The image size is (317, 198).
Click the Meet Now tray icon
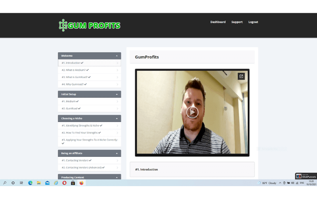tap(284, 183)
